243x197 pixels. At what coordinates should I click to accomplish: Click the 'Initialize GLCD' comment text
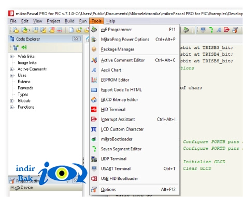tap(204, 162)
